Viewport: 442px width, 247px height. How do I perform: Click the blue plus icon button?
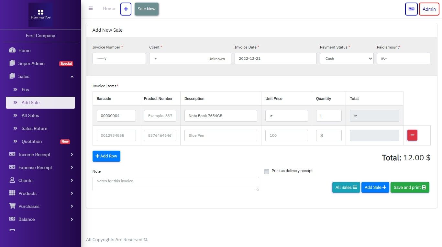[x=126, y=9]
